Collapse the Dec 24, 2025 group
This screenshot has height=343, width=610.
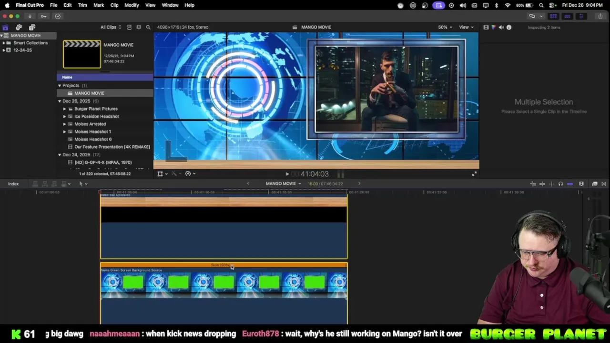point(60,155)
